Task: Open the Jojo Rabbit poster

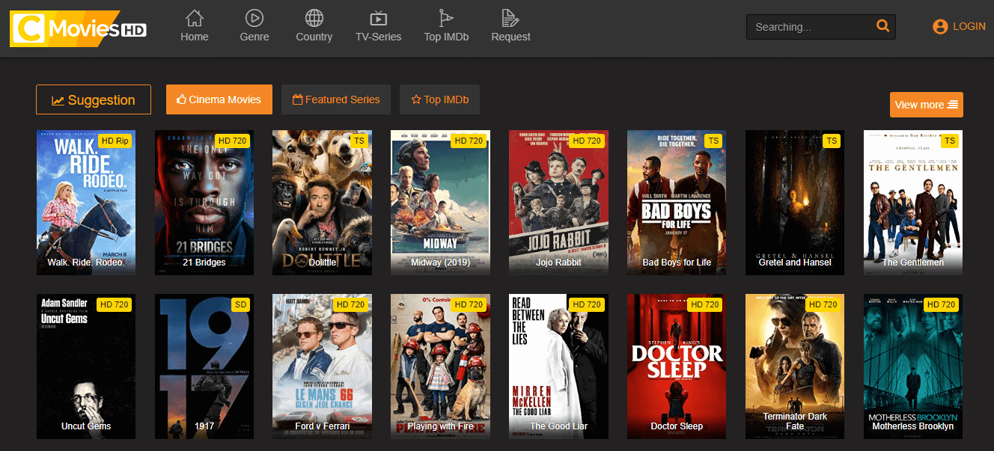Action: pos(558,203)
